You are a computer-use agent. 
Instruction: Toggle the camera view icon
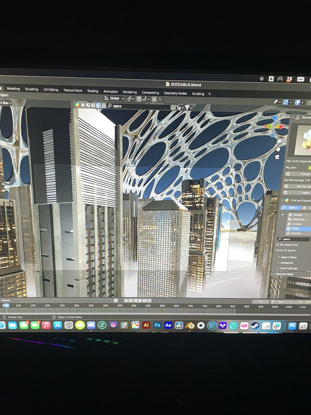pyautogui.click(x=277, y=157)
